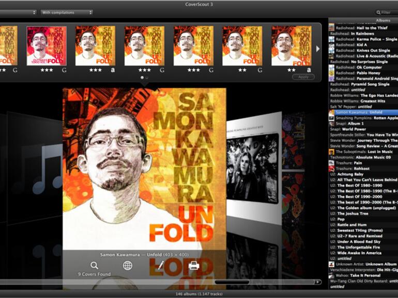Select Technotronic: Absolute Music 09

tap(363, 157)
